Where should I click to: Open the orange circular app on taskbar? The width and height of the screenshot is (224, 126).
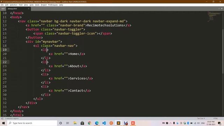[x=111, y=123]
